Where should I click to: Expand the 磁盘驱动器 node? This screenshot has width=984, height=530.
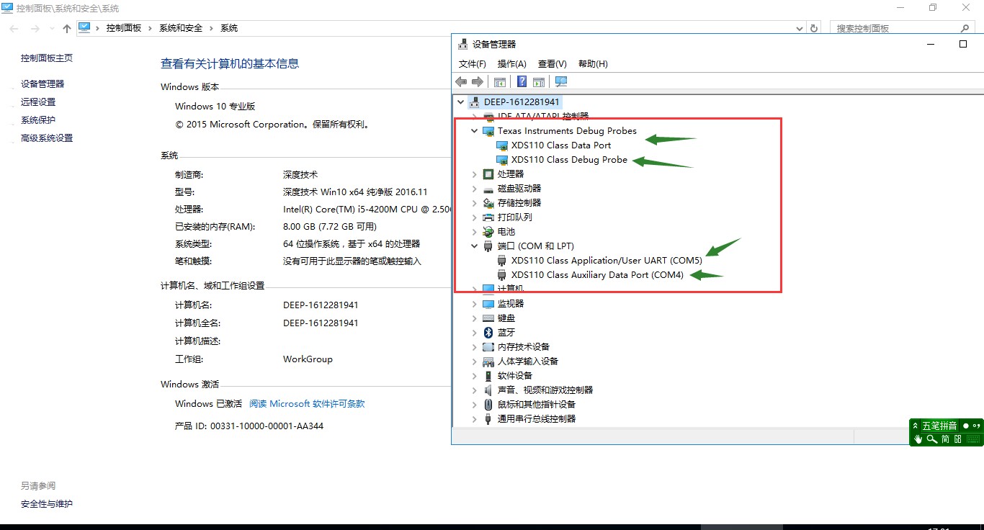coord(475,189)
